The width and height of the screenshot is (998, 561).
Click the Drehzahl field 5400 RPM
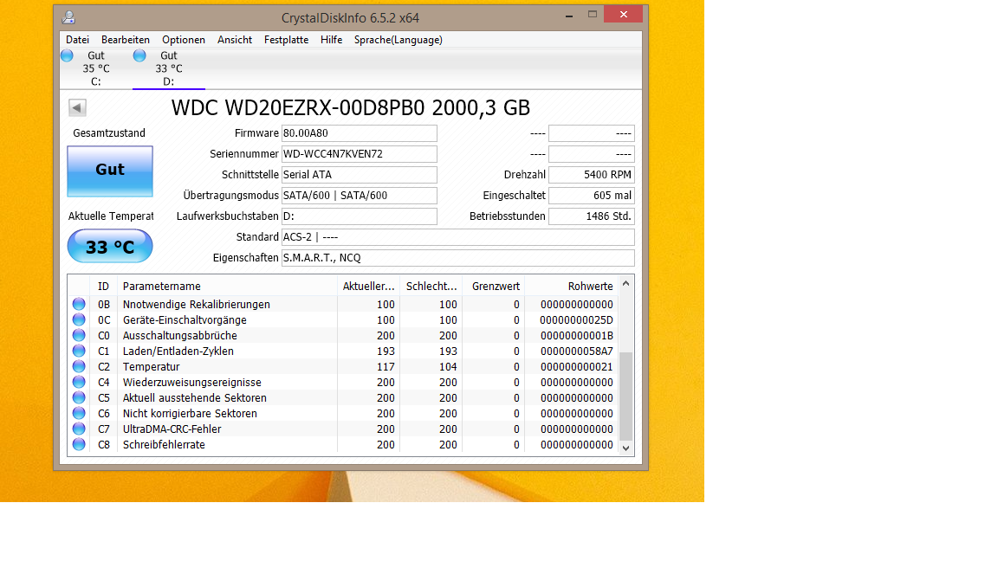pos(592,174)
